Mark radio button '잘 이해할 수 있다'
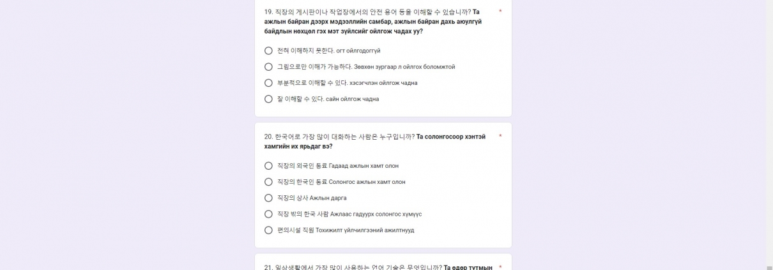Viewport: 773px width, 270px height. coord(268,99)
